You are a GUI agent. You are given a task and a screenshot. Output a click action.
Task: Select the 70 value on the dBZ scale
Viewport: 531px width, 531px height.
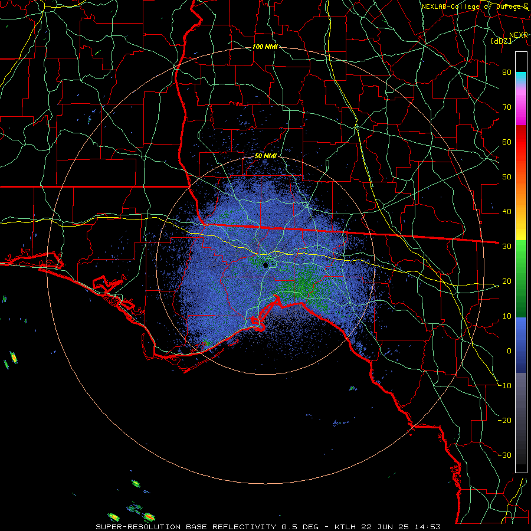pos(507,107)
